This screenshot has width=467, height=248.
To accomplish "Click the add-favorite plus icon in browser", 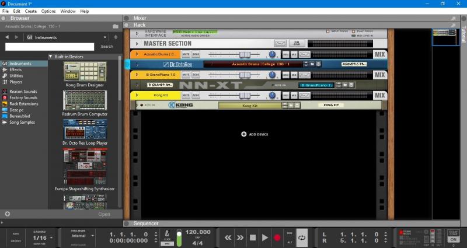I will [8, 214].
